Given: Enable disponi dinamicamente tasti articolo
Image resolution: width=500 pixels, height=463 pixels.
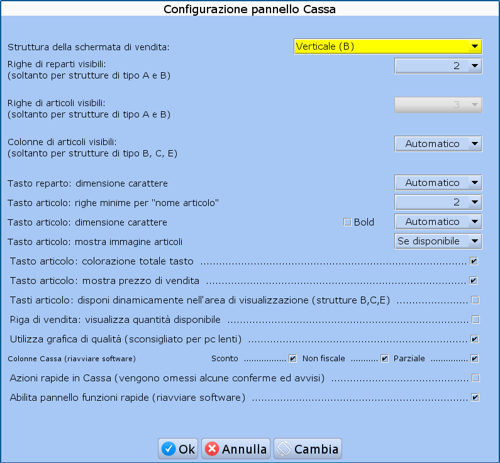Looking at the screenshot, I should pos(475,300).
